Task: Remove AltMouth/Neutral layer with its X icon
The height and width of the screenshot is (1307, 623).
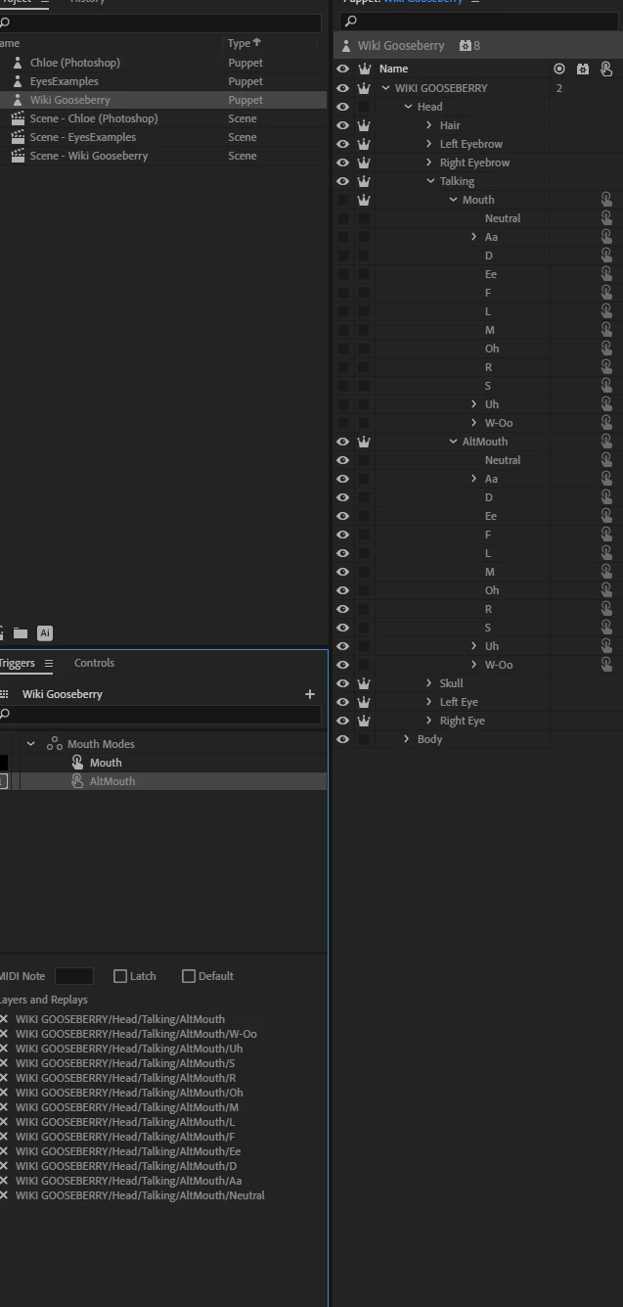Action: click(4, 1195)
